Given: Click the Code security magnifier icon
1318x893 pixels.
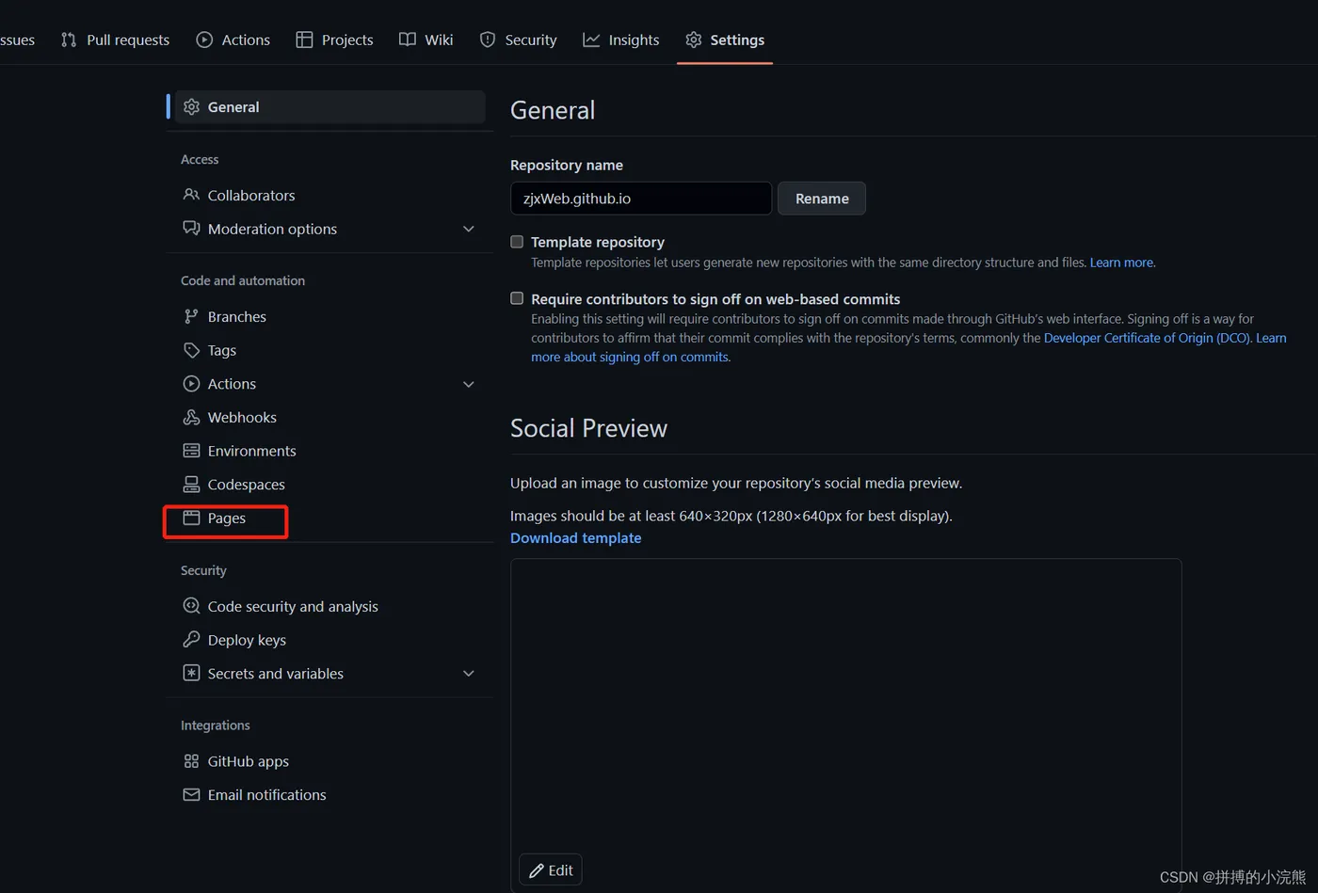Looking at the screenshot, I should (191, 606).
